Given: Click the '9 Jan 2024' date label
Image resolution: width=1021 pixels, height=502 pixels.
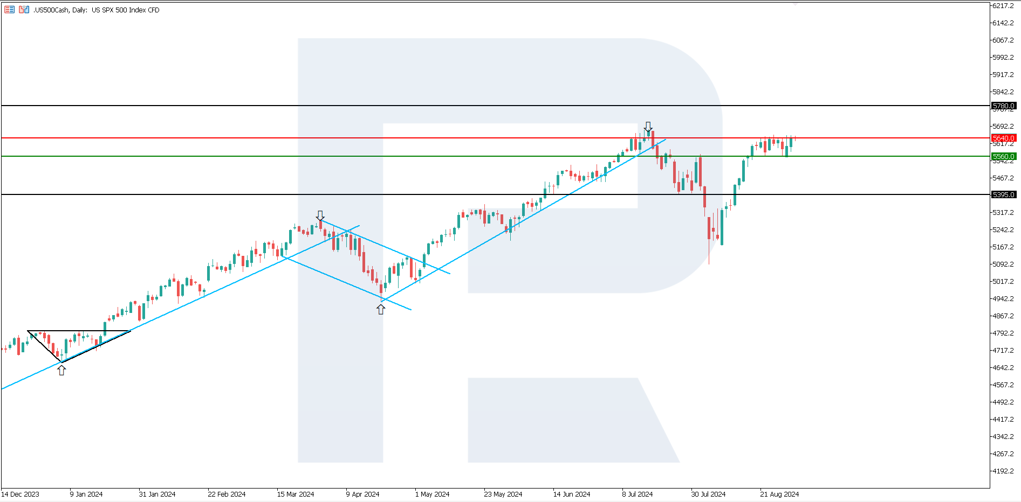Looking at the screenshot, I should [x=86, y=494].
